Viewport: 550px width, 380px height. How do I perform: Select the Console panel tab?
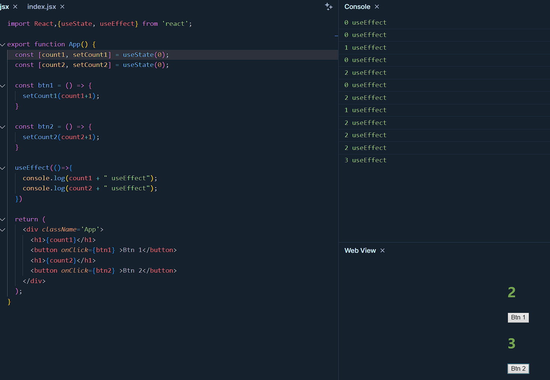357,7
